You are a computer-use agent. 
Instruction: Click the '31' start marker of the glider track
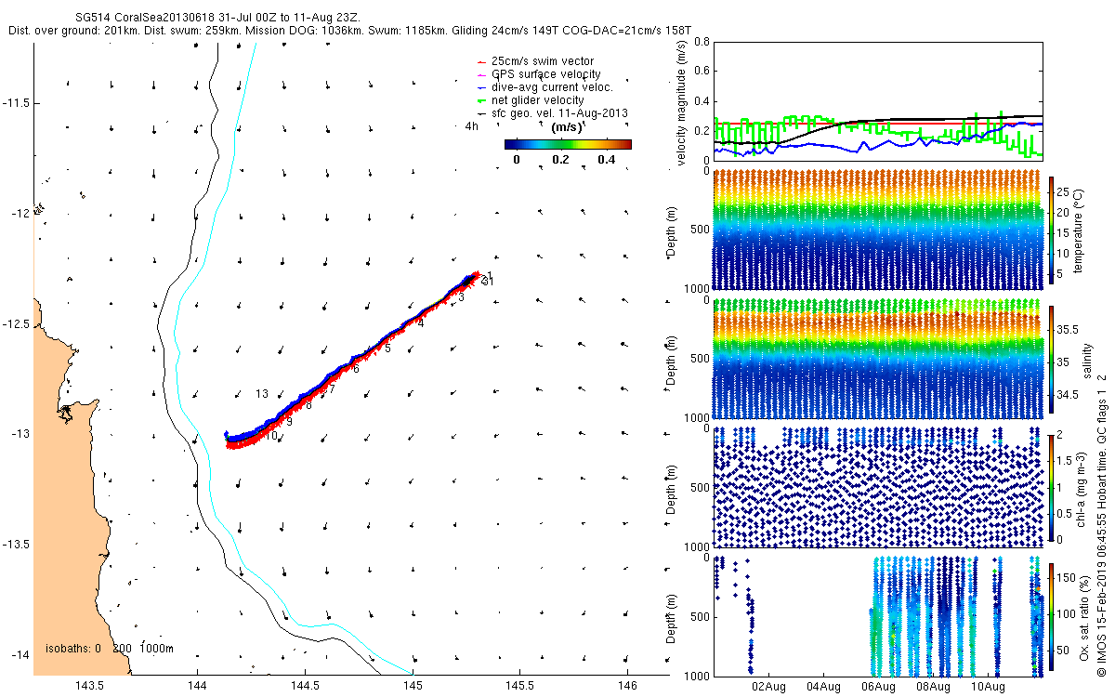click(487, 281)
